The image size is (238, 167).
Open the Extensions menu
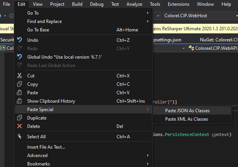click(179, 4)
